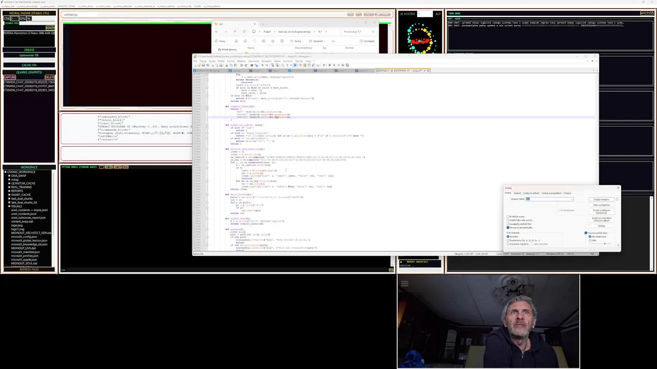Select 'Stale' transparency radio

[590, 240]
